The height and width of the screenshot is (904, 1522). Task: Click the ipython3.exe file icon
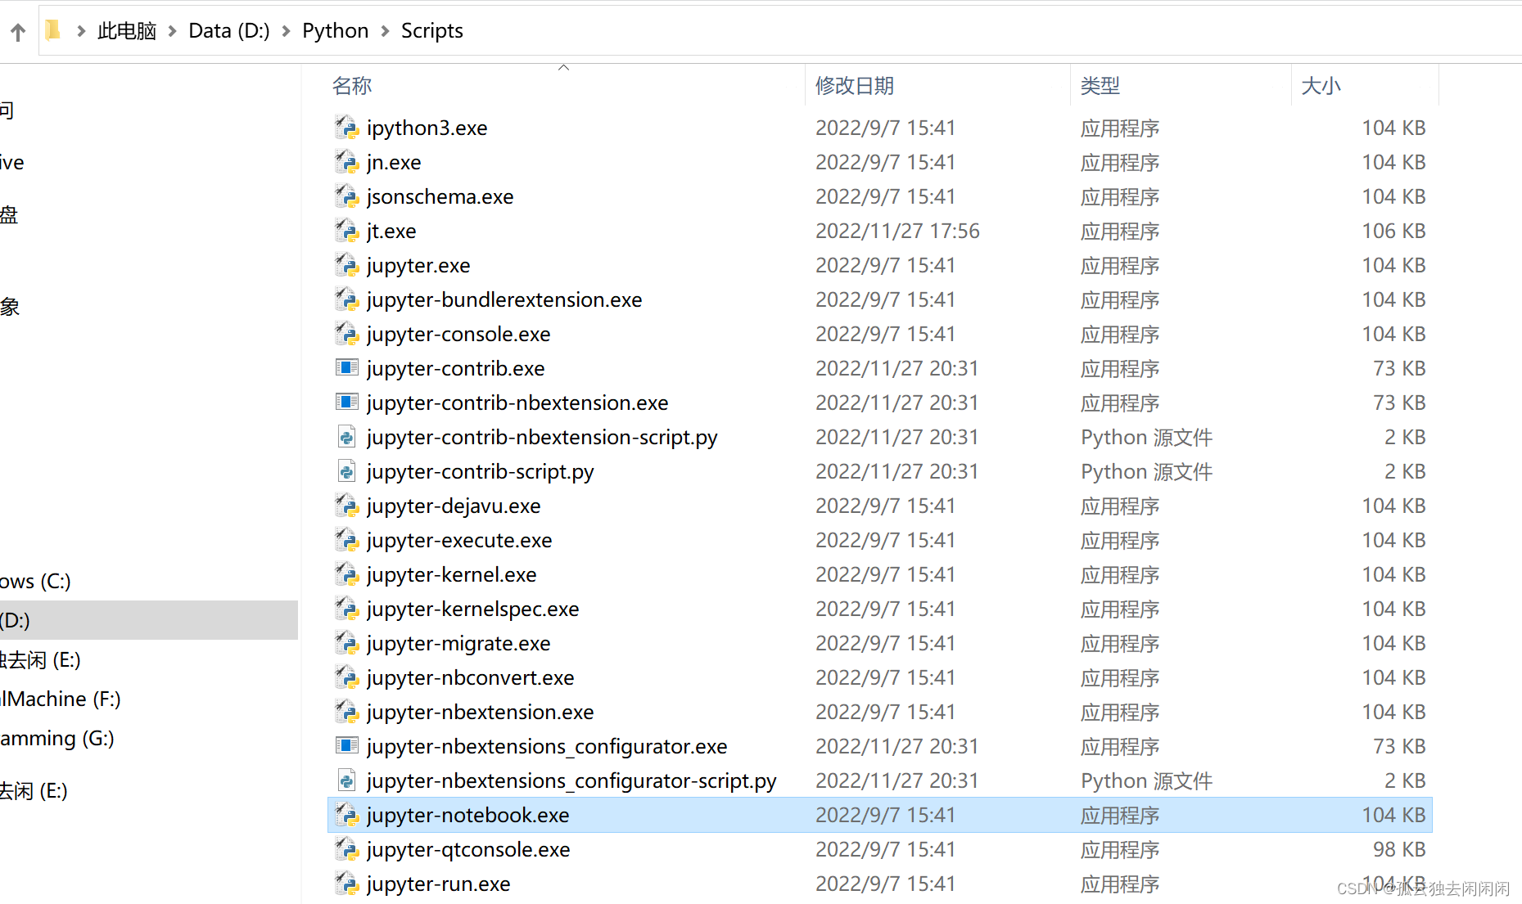(347, 128)
